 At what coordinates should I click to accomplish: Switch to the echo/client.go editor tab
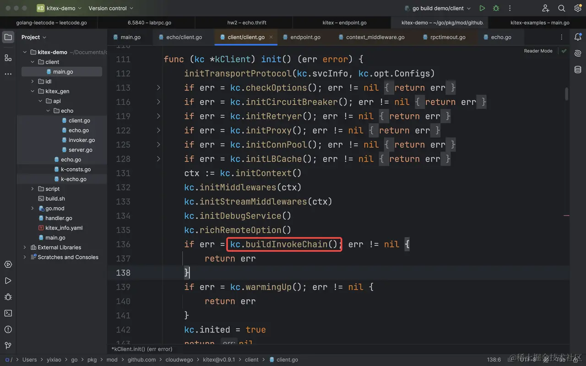(180, 37)
